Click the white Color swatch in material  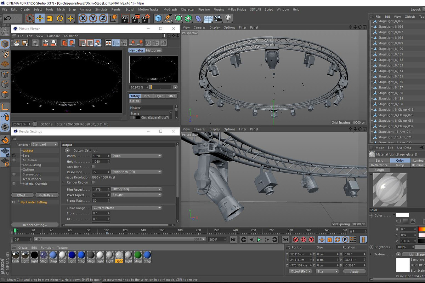tap(402, 215)
